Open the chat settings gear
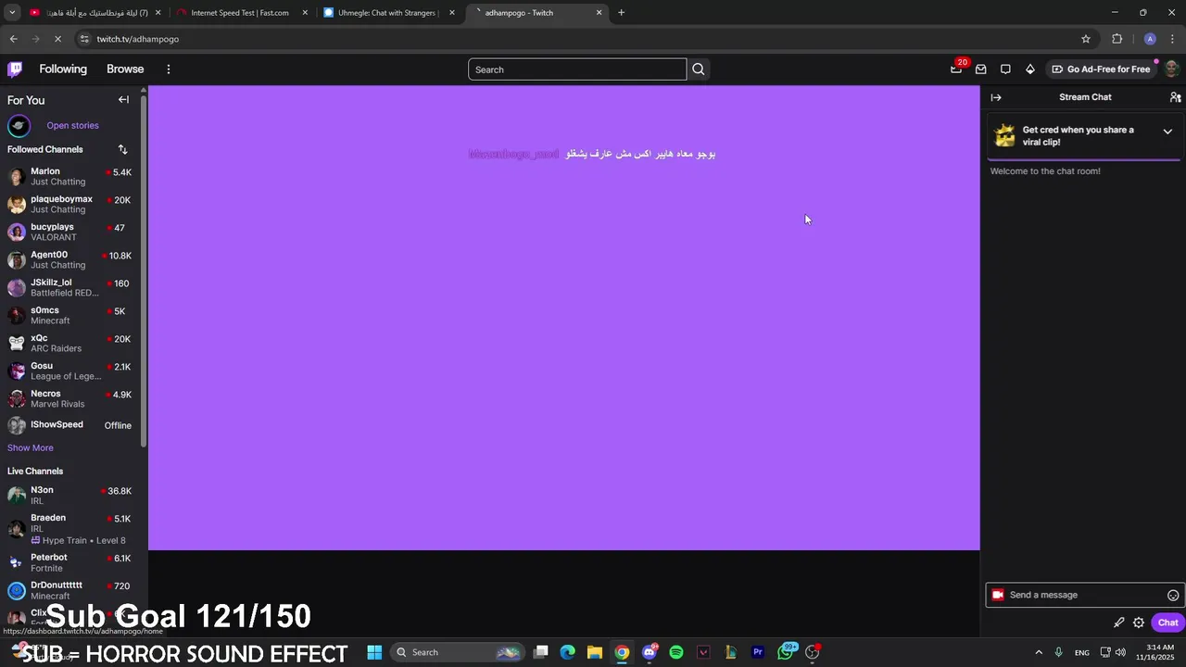Viewport: 1186px width, 667px height. point(1139,623)
